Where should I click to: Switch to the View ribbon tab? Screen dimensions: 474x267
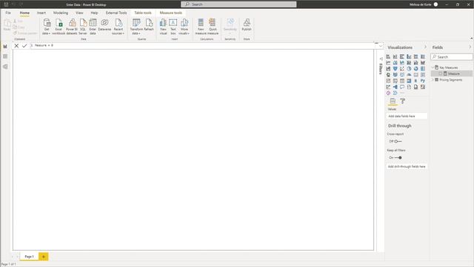(79, 13)
